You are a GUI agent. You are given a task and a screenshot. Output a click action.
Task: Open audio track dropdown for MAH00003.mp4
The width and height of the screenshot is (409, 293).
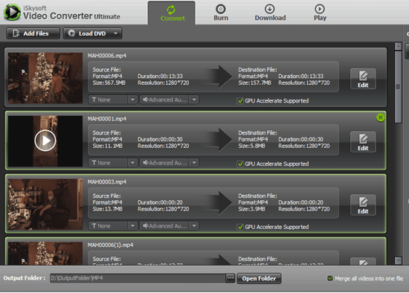pos(194,226)
